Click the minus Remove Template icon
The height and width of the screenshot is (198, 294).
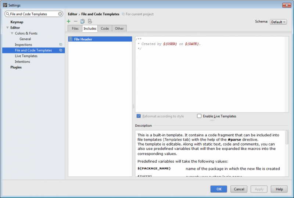(x=76, y=21)
